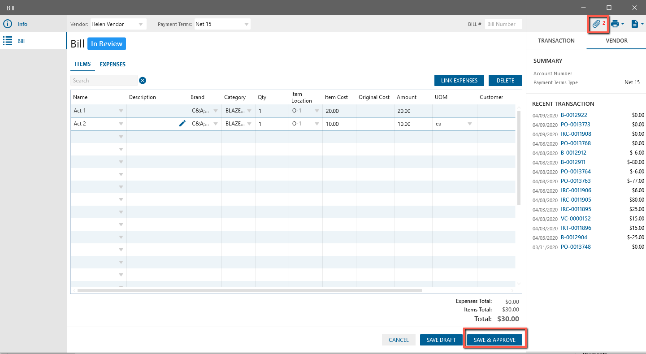Open the document icon menu

pos(635,24)
